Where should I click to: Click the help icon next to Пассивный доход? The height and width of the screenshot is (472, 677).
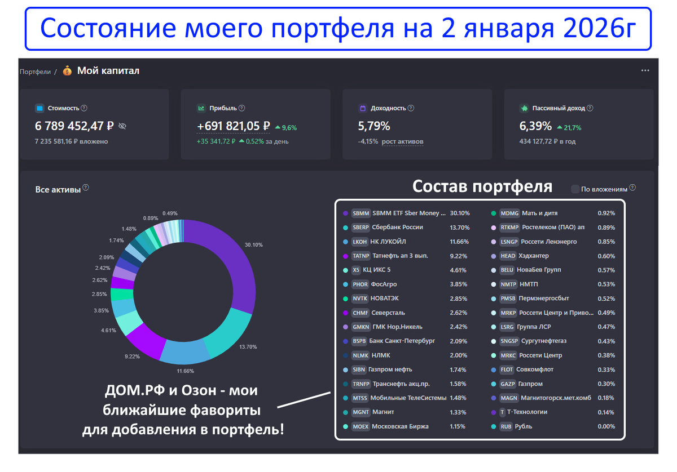pyautogui.click(x=590, y=108)
